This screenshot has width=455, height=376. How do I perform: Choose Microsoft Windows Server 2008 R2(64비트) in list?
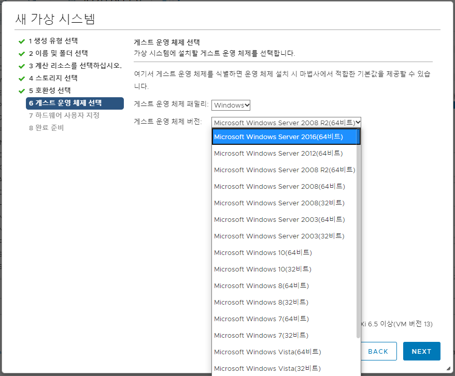coord(285,170)
